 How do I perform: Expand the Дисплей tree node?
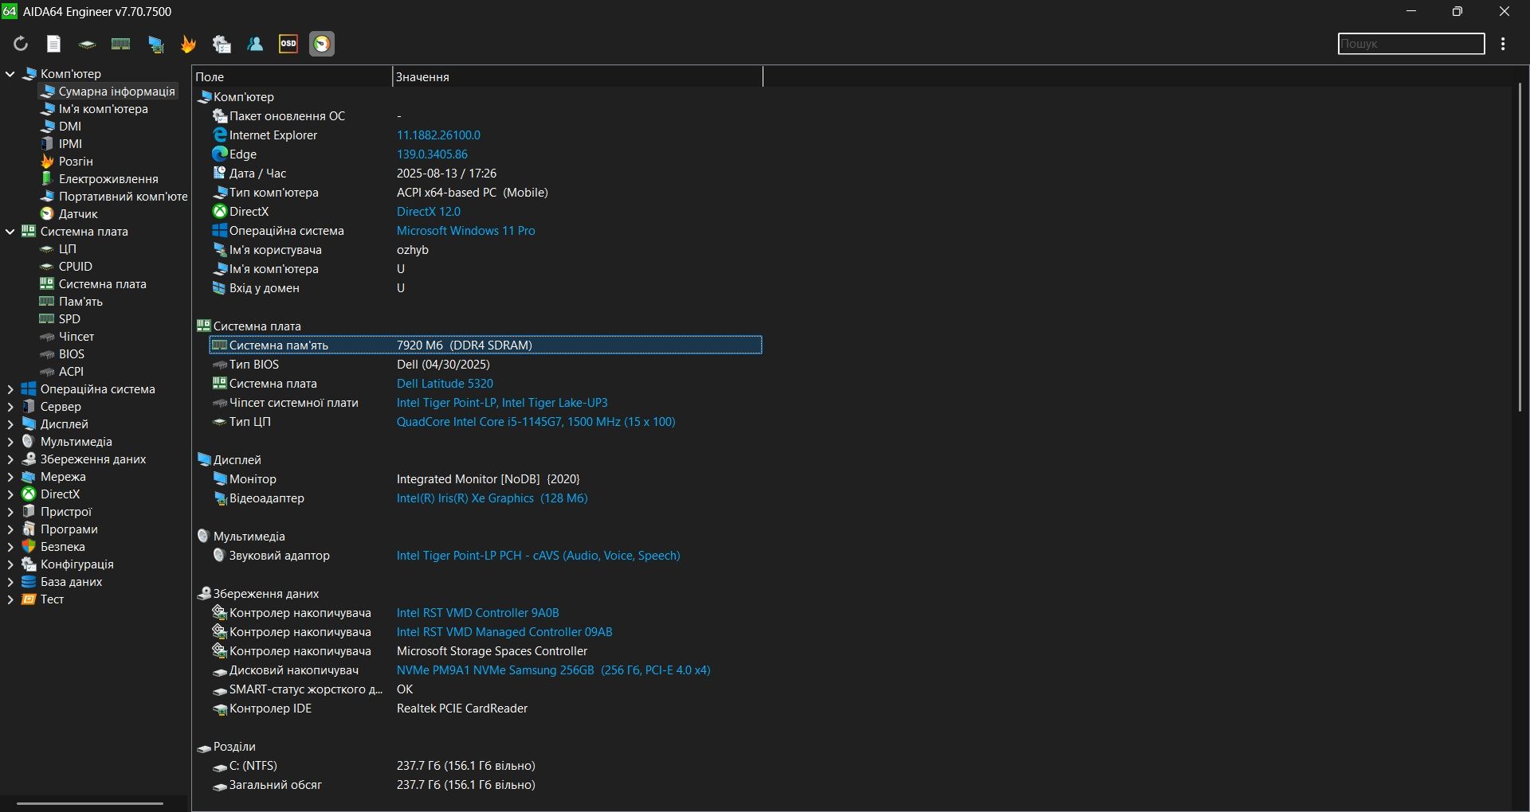point(10,424)
